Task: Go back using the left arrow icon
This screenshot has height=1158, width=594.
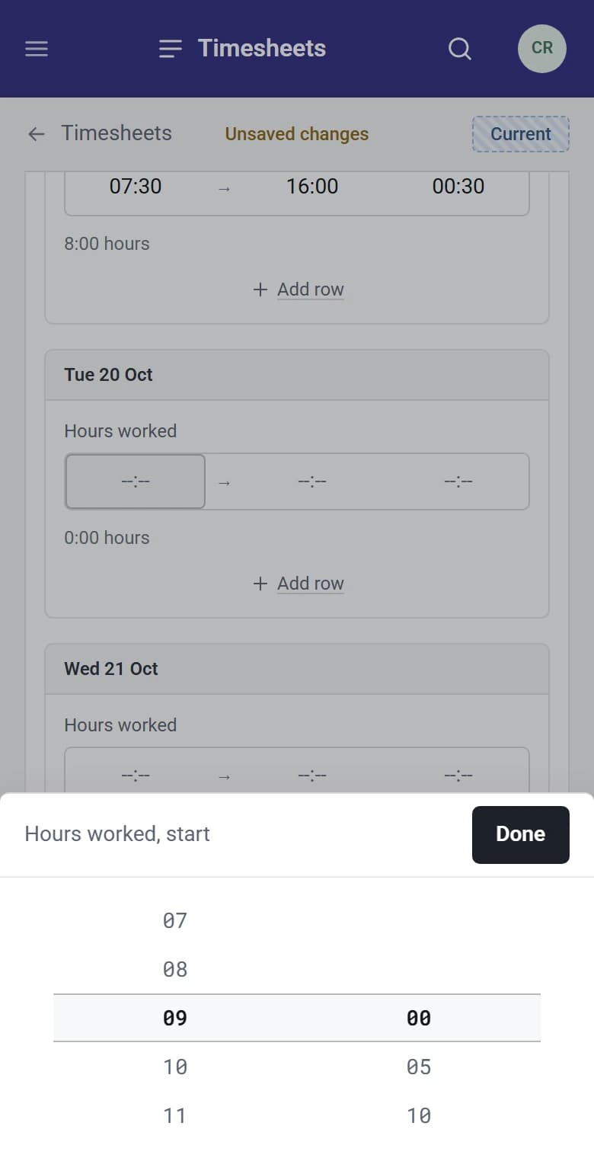Action: 37,134
